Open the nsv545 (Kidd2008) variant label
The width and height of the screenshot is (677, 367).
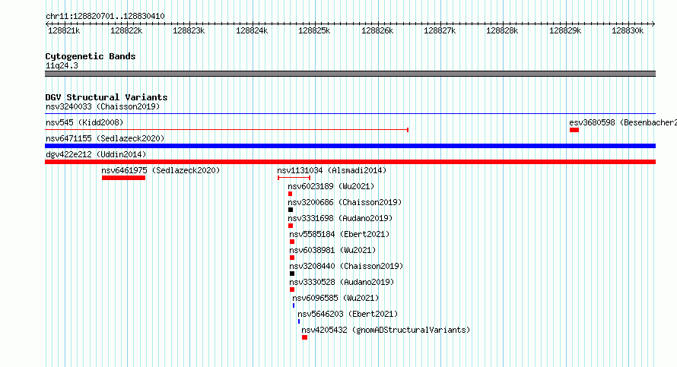tap(84, 122)
